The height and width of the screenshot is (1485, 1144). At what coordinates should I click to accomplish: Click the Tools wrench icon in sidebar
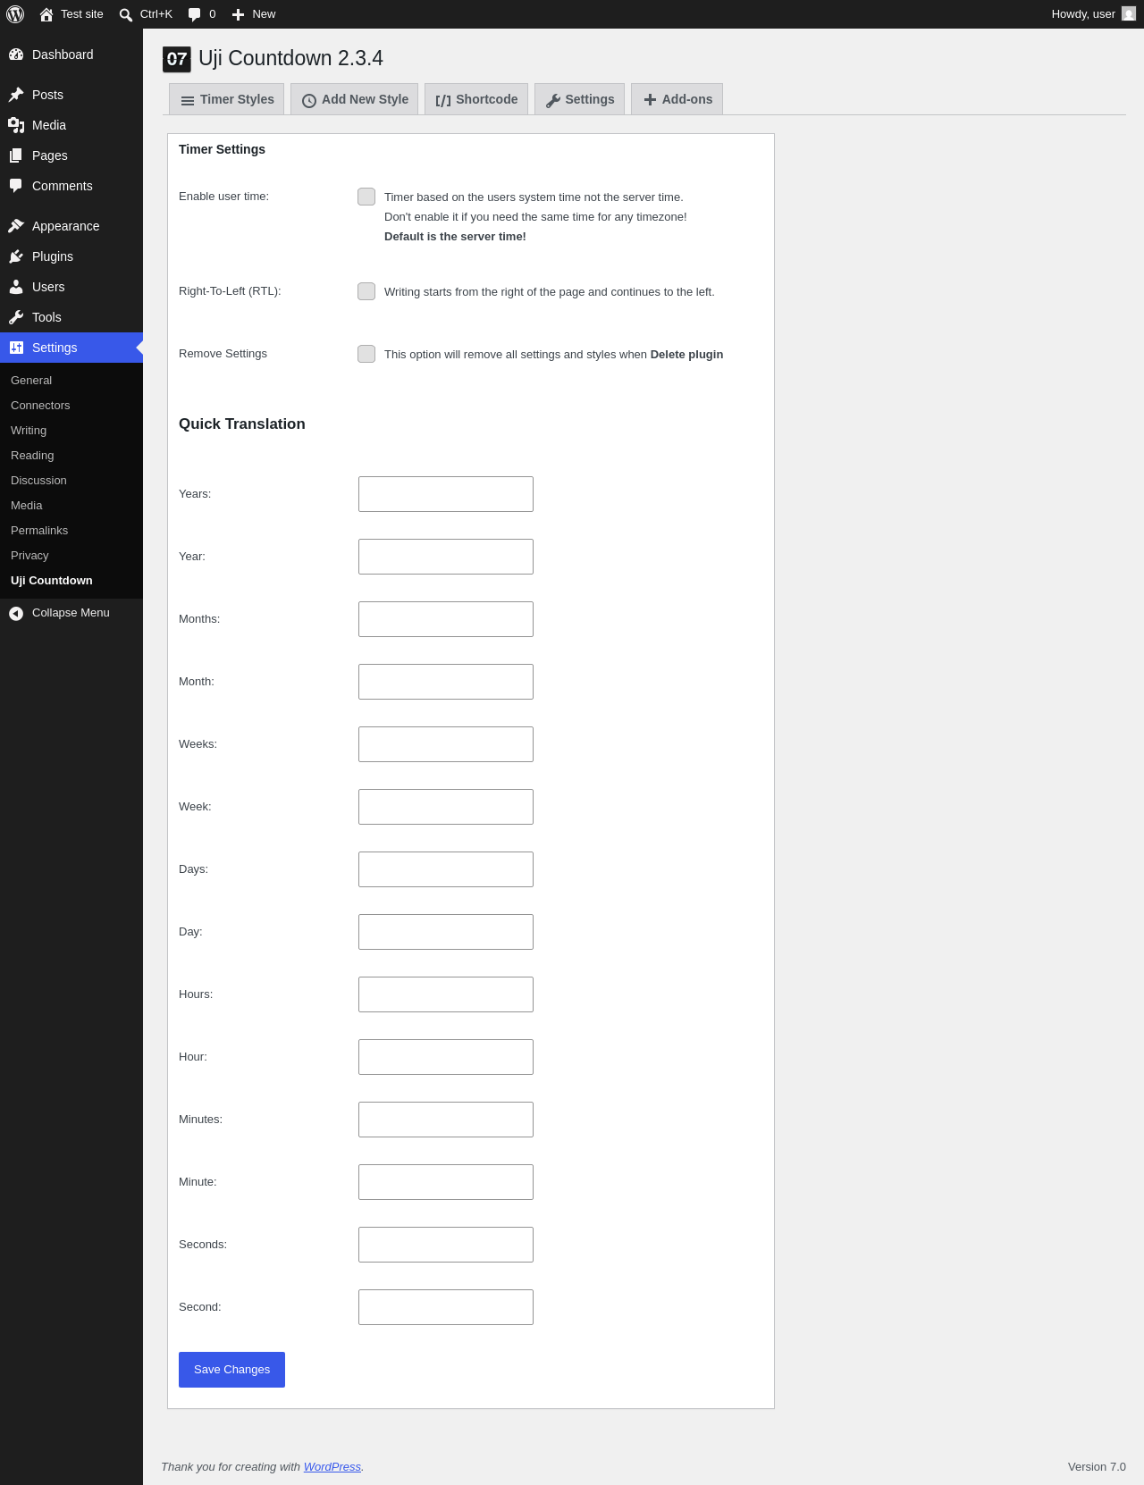16,317
